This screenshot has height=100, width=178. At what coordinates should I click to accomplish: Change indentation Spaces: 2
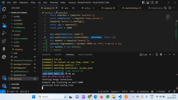tap(115, 91)
